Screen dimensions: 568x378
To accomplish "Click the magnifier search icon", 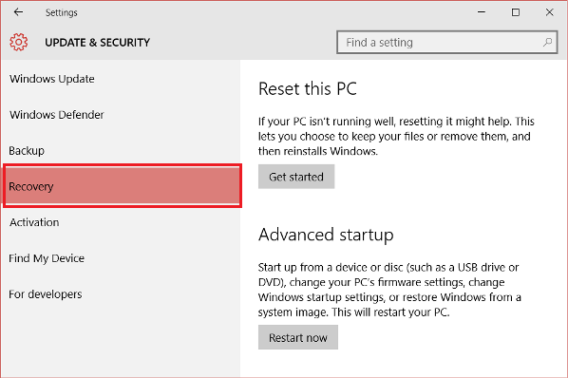I will [547, 43].
